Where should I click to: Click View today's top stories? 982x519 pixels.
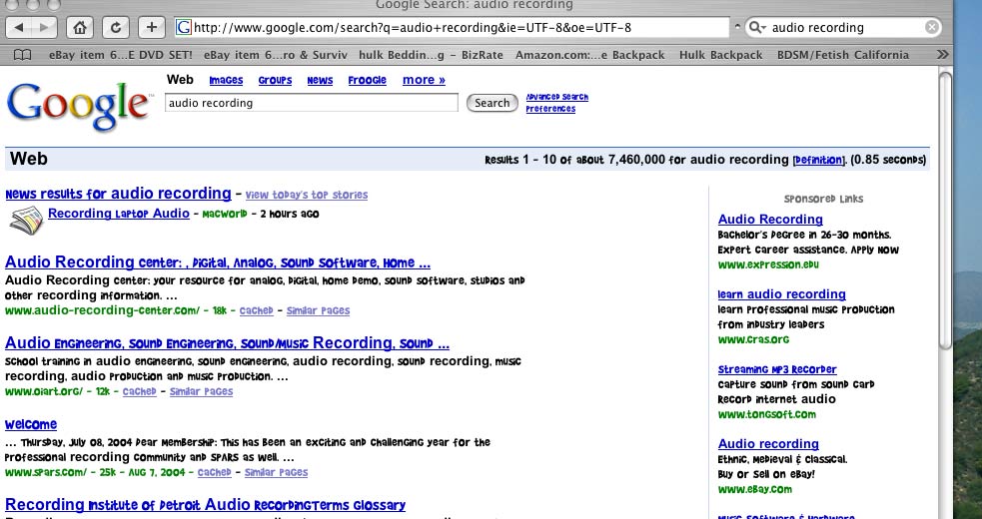[307, 195]
